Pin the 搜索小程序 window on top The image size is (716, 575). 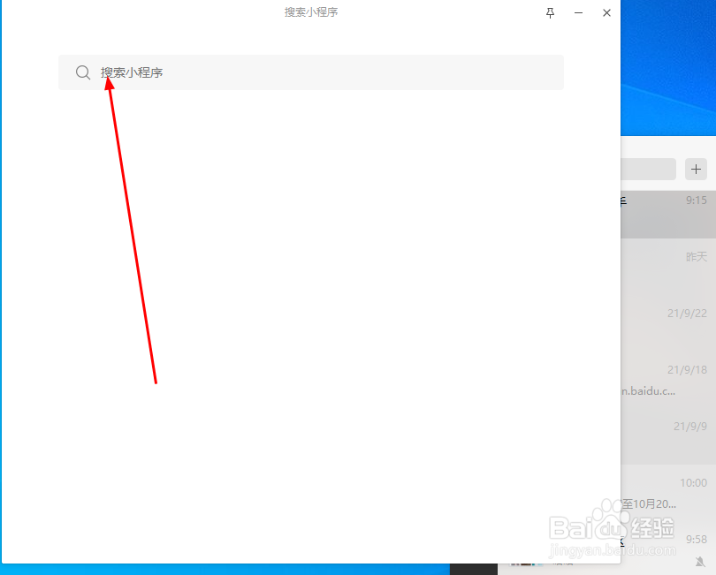pyautogui.click(x=550, y=12)
